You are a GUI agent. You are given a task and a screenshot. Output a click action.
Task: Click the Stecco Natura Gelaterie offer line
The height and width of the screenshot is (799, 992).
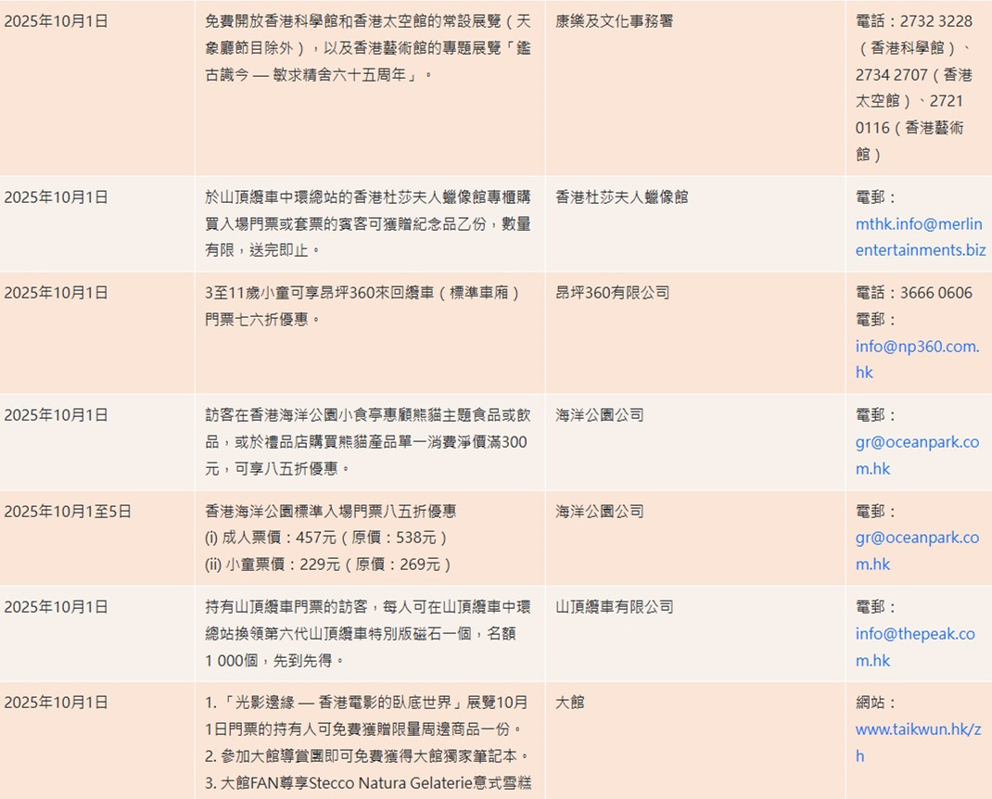click(368, 783)
